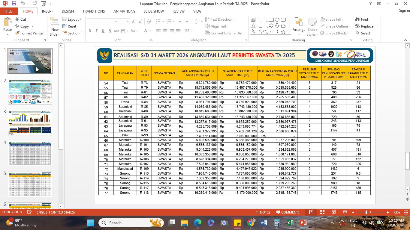The image size is (410, 230).
Task: Toggle Justify paragraph alignment
Action: click(x=178, y=31)
